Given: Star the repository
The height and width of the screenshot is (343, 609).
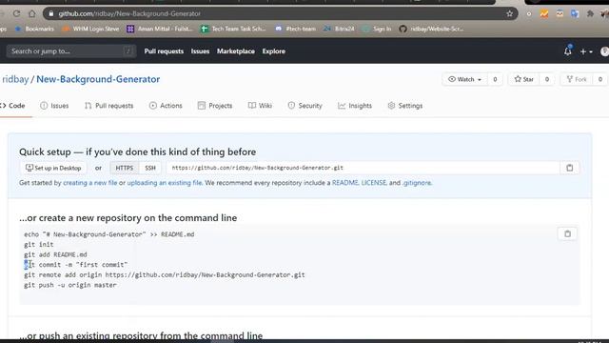Looking at the screenshot, I should pos(524,79).
